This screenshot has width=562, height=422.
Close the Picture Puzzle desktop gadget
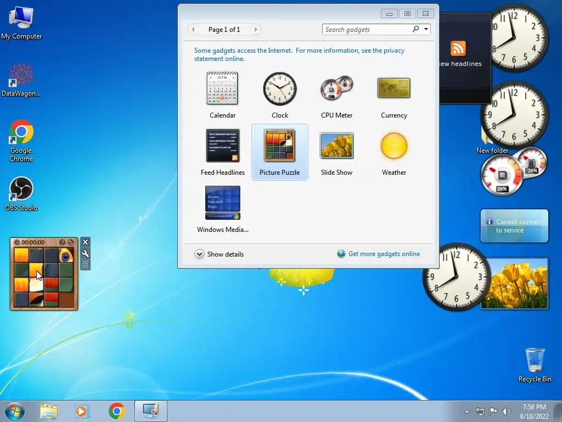85,242
